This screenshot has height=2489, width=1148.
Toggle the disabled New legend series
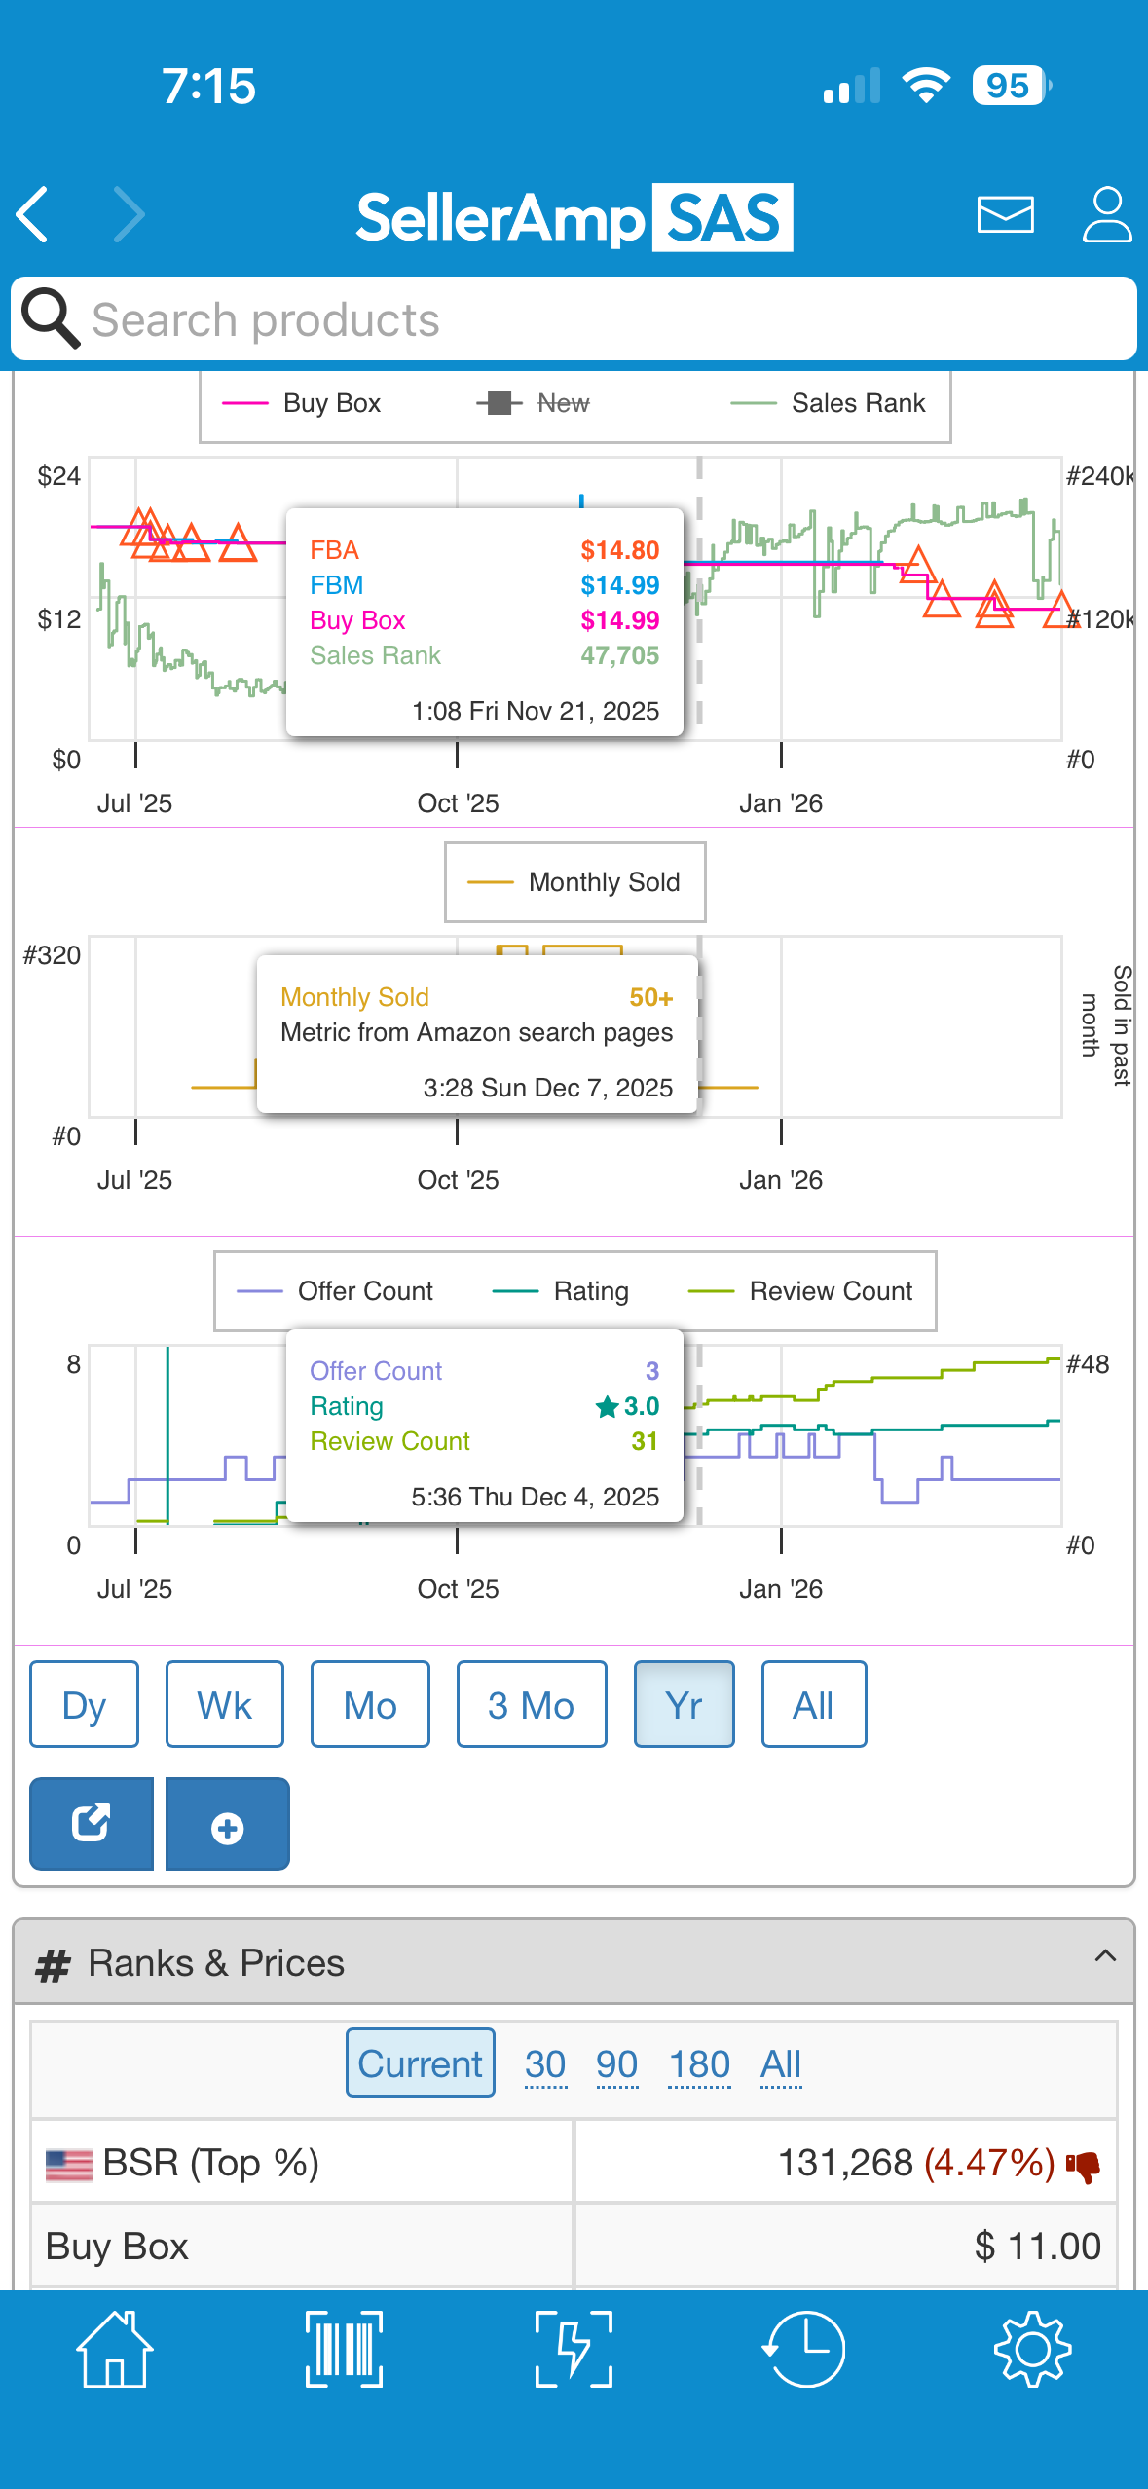tap(534, 403)
